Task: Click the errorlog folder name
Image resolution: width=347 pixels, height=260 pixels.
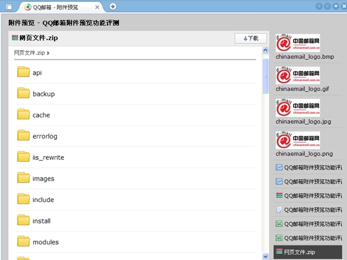Action: pos(45,136)
